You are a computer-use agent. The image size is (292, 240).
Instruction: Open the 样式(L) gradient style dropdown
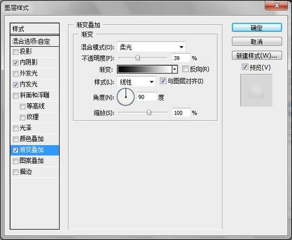pyautogui.click(x=136, y=82)
